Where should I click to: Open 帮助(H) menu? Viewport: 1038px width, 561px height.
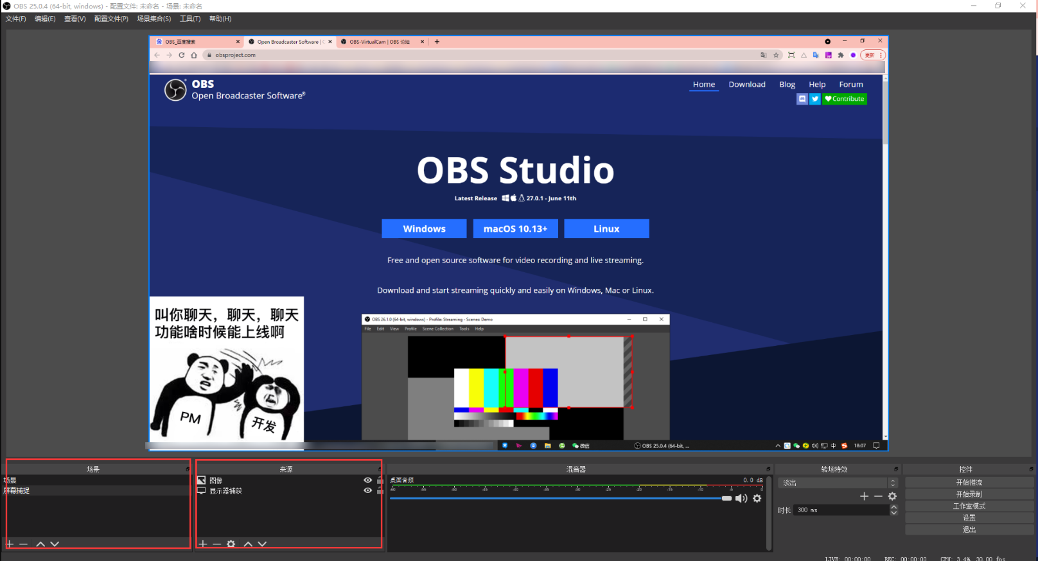(220, 19)
